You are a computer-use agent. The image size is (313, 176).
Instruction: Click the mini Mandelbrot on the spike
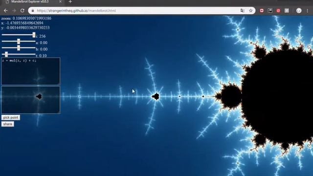(156, 97)
